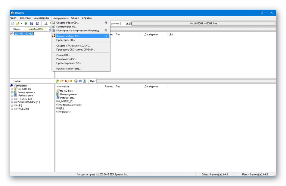
Task: Select Рабочий стол in the file list
Action: pyautogui.click(x=67, y=98)
